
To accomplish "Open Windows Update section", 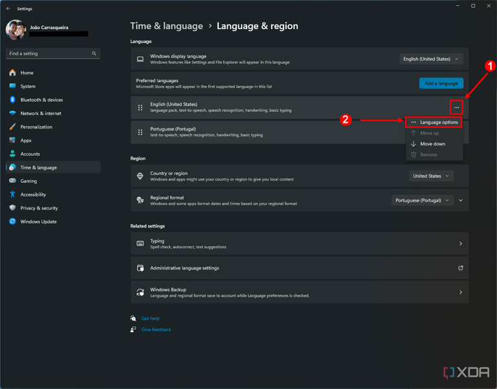I will coord(38,222).
